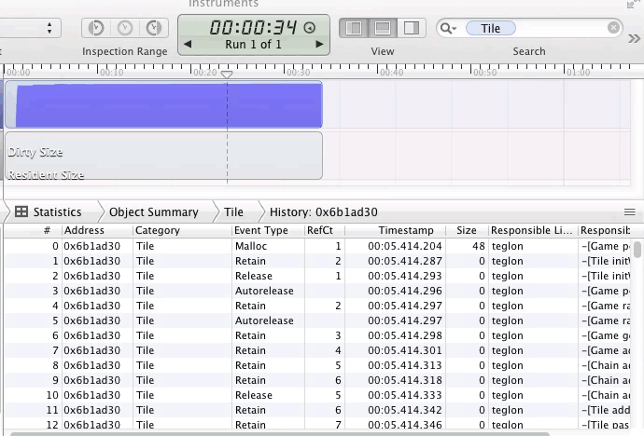The height and width of the screenshot is (436, 644).
Task: Open detail pane options menu icon
Action: click(x=630, y=211)
